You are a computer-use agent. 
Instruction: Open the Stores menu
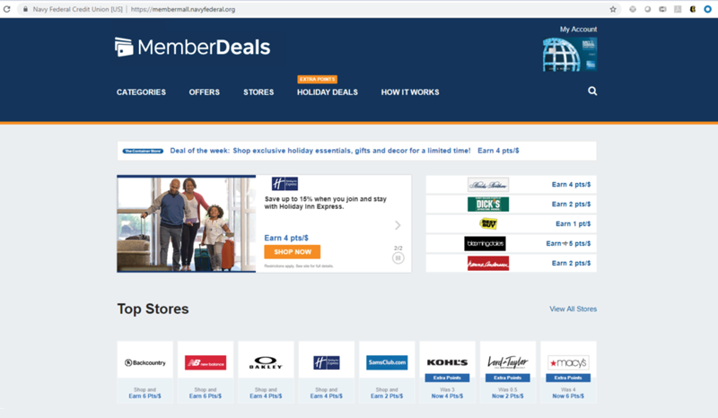click(258, 92)
